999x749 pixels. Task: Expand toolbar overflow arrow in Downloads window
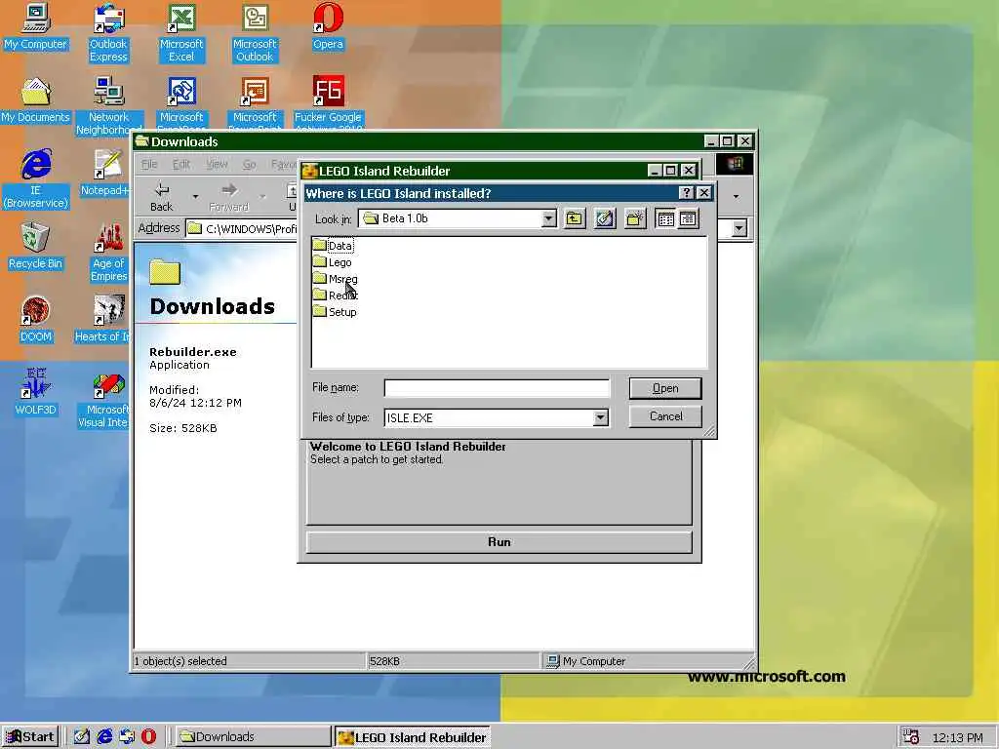(x=736, y=197)
